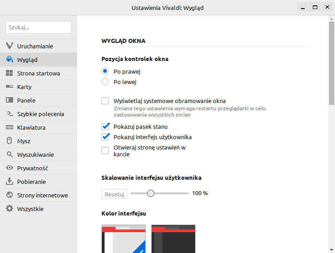Click the keyboard icon for Klawiatura
Viewport: 335px width, 253px height.
click(10, 127)
